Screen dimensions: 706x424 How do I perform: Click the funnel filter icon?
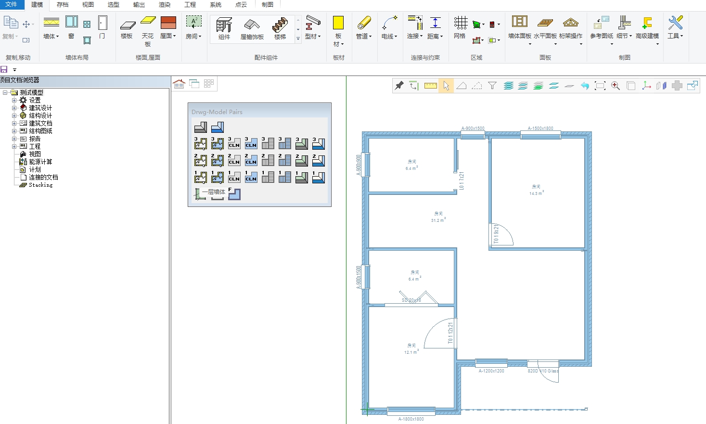(x=492, y=86)
